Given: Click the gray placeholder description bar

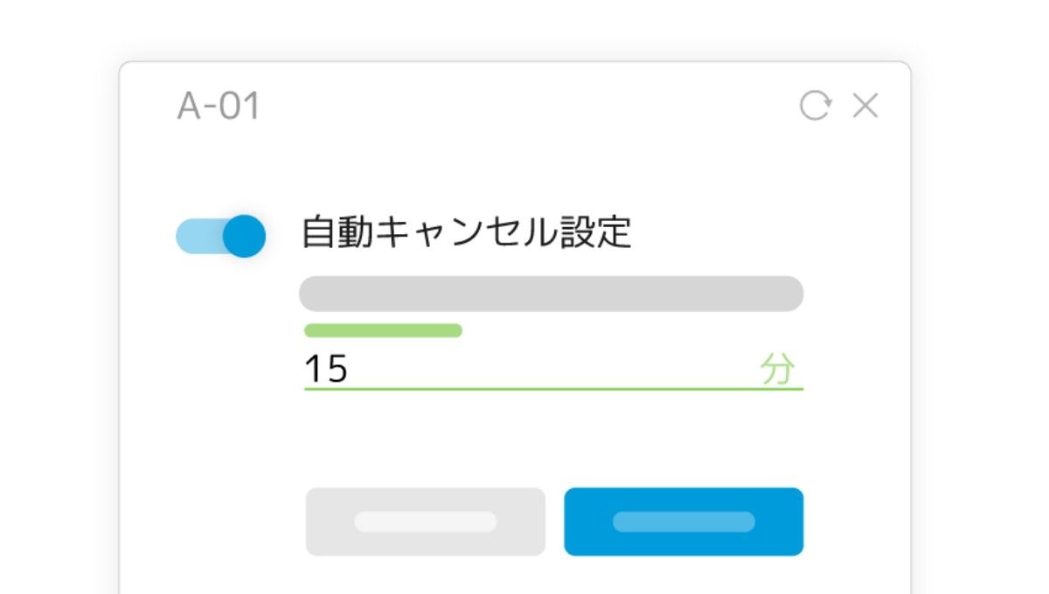Looking at the screenshot, I should click(552, 294).
